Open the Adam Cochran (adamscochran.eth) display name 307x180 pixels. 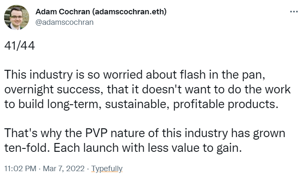pyautogui.click(x=101, y=12)
